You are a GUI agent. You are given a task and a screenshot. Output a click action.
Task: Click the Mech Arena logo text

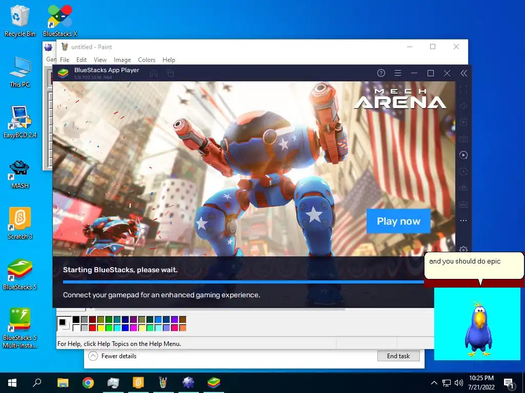[x=400, y=99]
